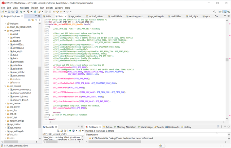
Task: Click the Problems view filter icon
Action: pos(218,126)
